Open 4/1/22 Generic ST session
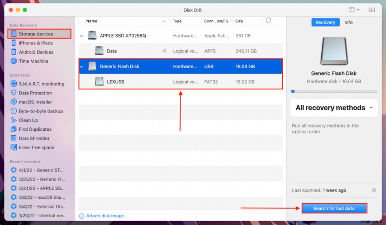The image size is (386, 225). pos(39,170)
